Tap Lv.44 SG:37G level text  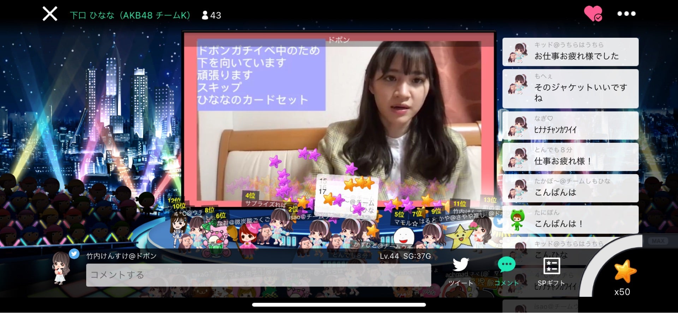click(x=405, y=256)
